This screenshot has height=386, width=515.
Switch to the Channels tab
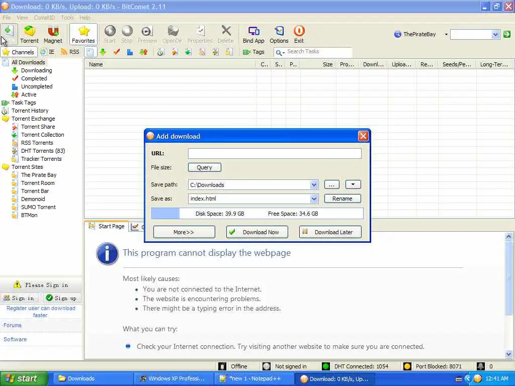coord(19,52)
